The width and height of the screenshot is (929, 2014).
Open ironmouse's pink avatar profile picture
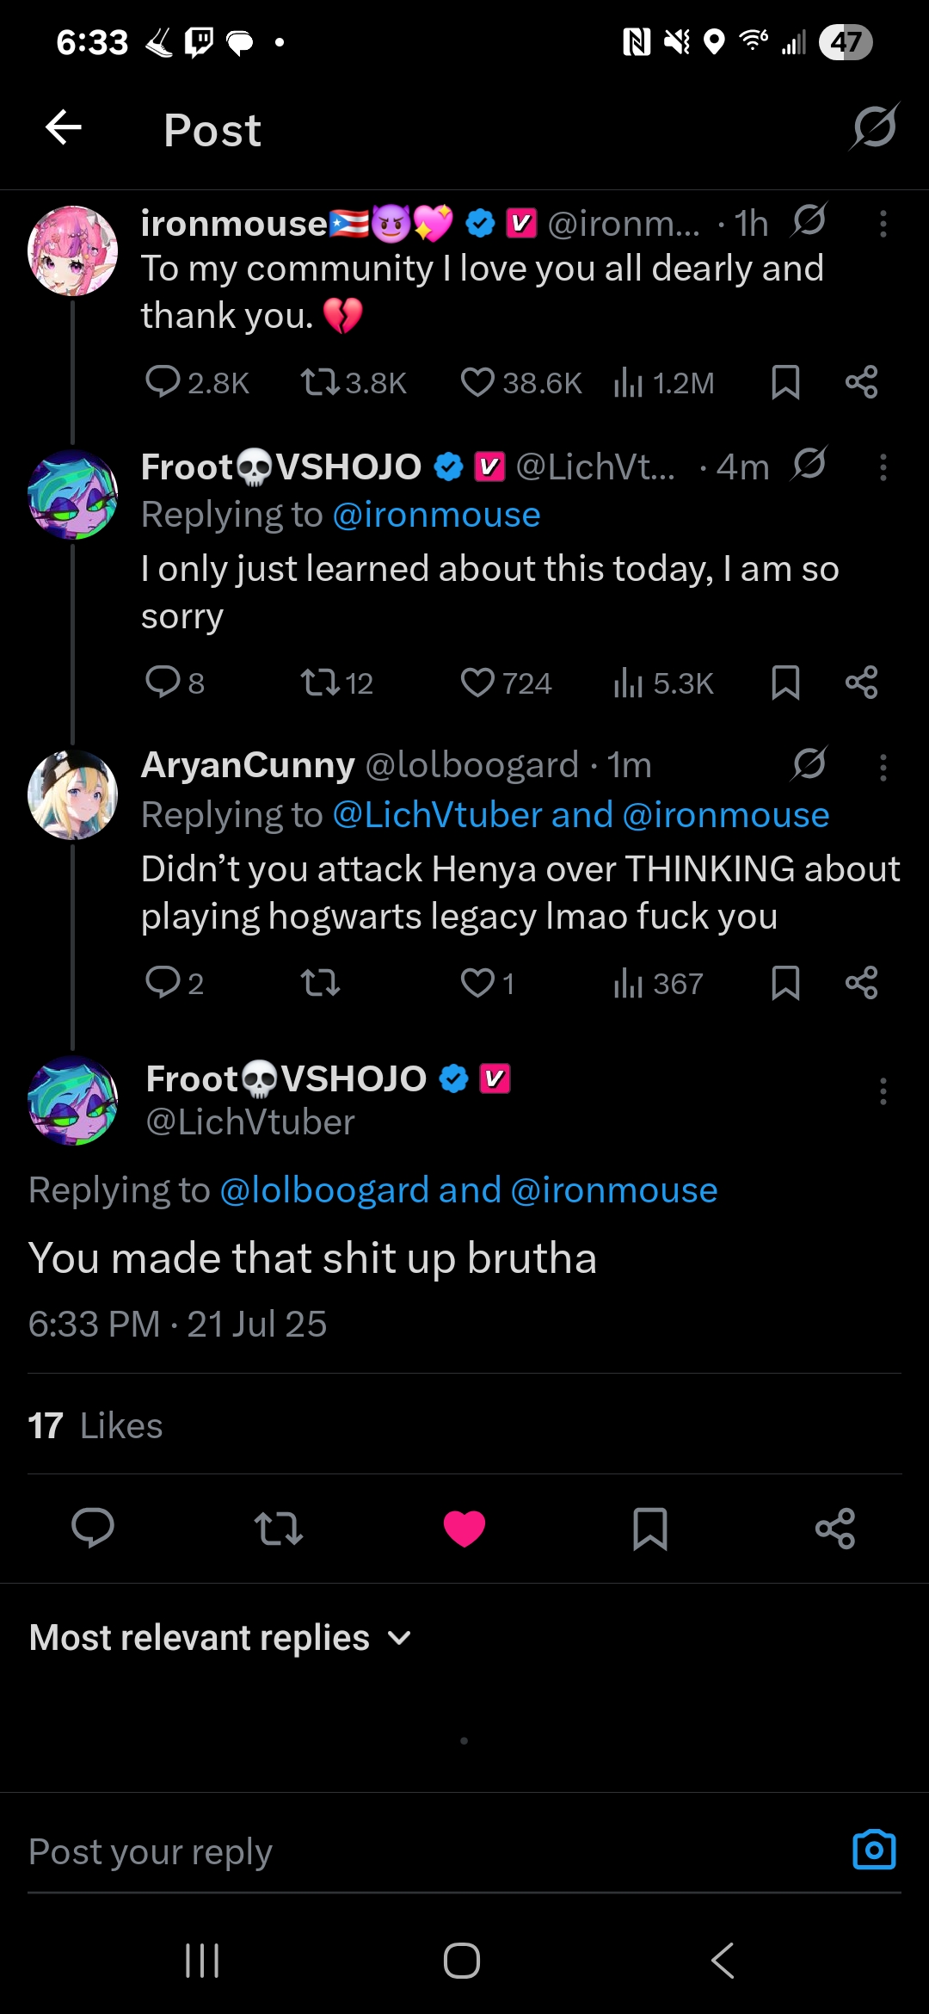[73, 250]
